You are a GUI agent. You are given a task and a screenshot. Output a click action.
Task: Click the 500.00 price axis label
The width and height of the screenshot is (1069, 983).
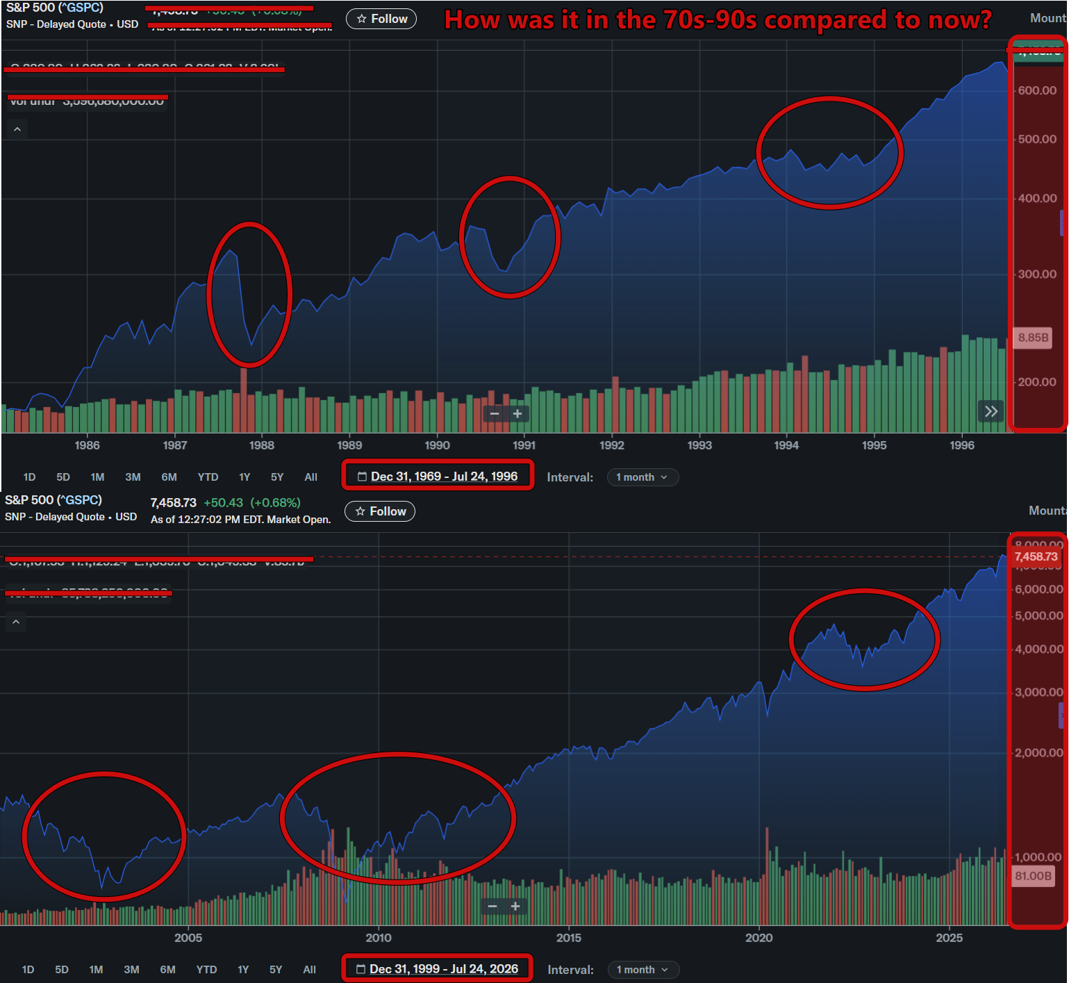pos(1037,140)
